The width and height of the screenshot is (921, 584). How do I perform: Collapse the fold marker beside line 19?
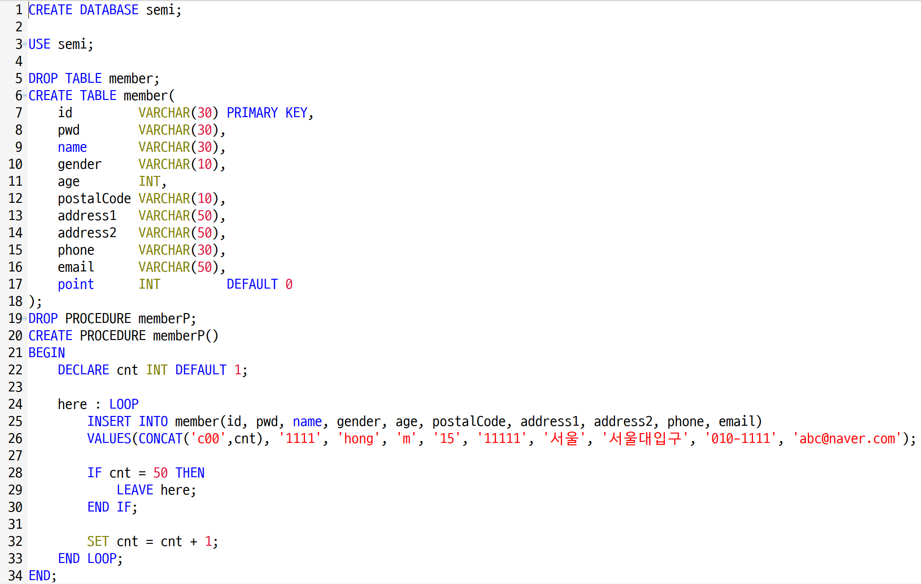(x=24, y=318)
